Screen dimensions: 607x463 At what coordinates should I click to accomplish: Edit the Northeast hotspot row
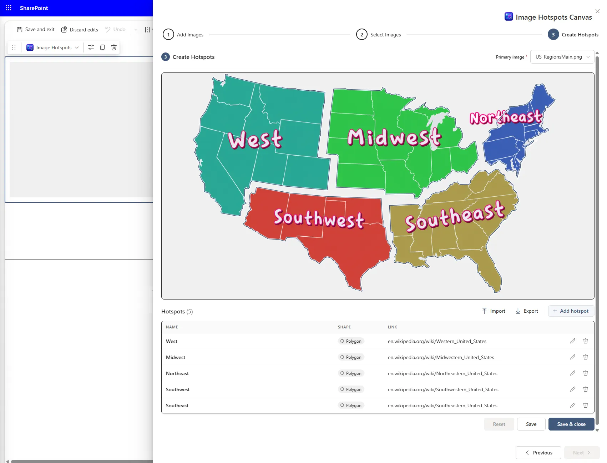coord(573,373)
